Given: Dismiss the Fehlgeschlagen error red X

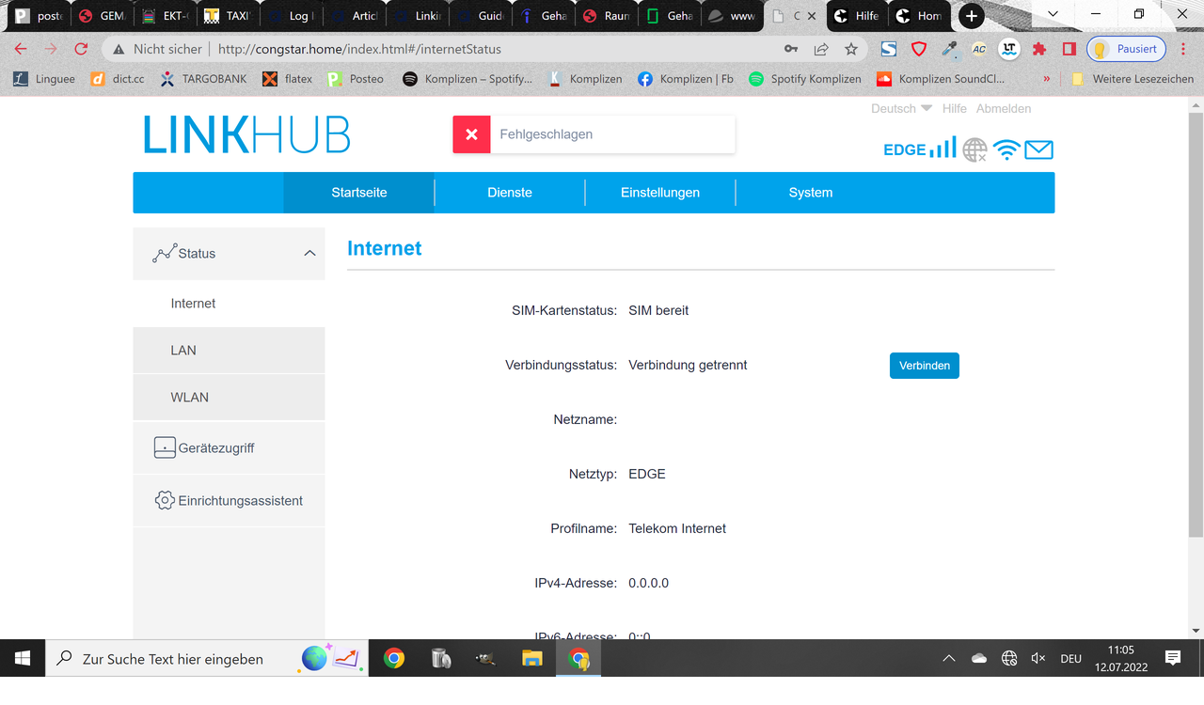Looking at the screenshot, I should pyautogui.click(x=471, y=134).
